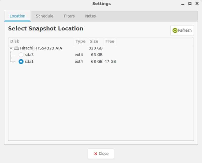Sort the list by Size column
Screen dimensions: 202x163
point(94,41)
